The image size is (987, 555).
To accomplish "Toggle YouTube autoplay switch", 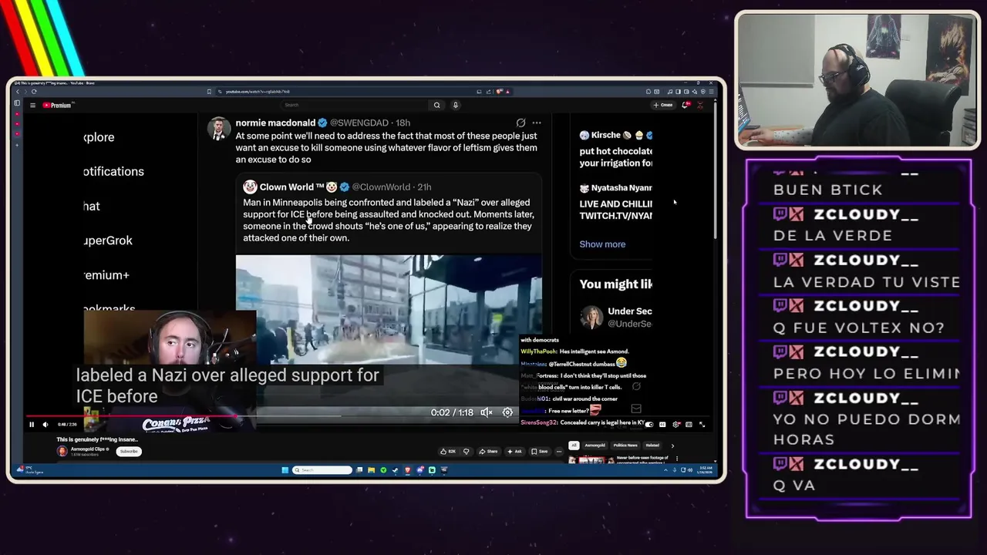I will 649,424.
